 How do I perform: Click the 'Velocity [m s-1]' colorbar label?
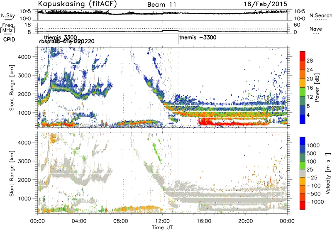(x=328, y=173)
